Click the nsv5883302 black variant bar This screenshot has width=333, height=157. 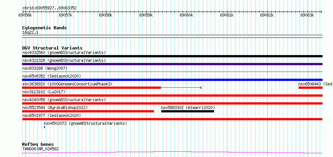187,111
